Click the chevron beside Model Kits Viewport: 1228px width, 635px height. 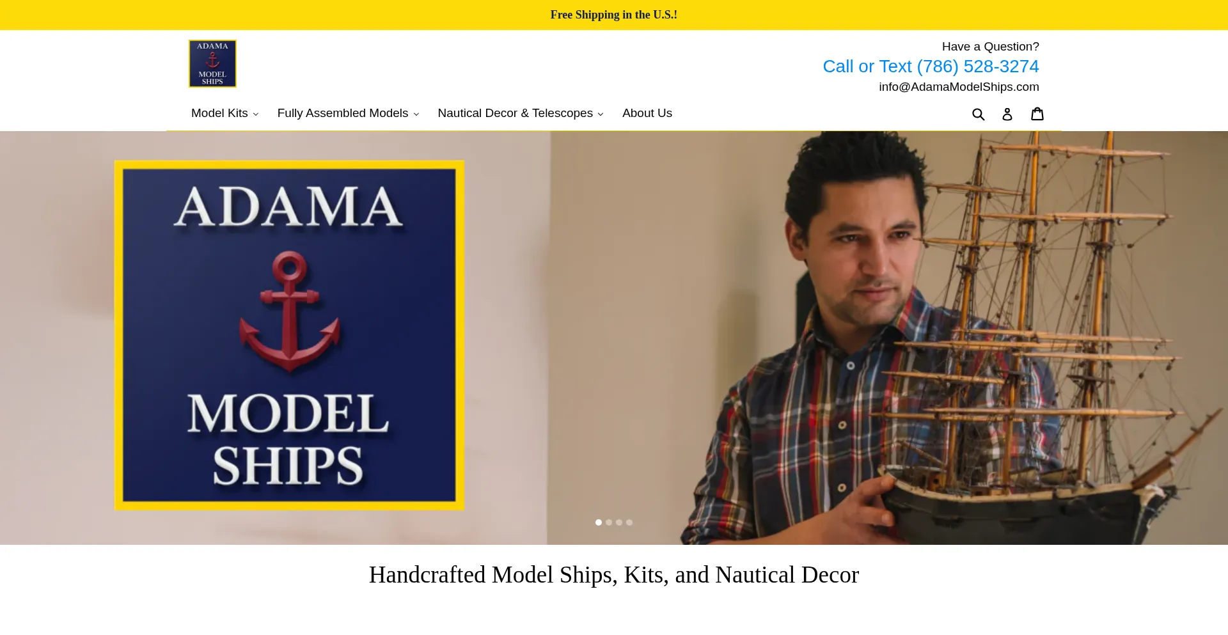point(256,114)
